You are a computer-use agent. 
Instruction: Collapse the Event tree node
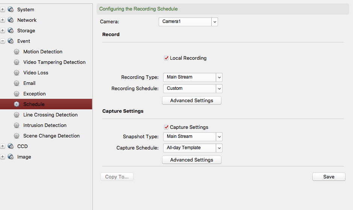3,41
